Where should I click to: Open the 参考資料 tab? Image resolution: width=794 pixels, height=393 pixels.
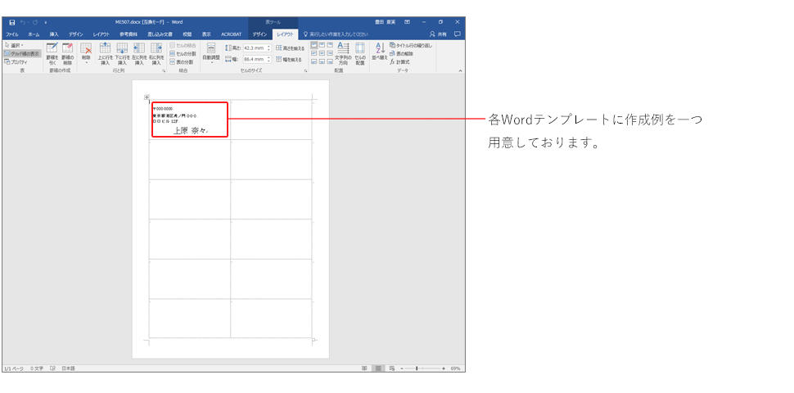(129, 34)
